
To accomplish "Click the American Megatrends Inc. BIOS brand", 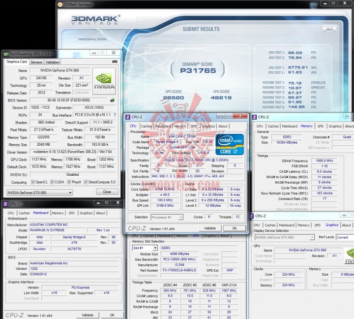I will [74, 263].
